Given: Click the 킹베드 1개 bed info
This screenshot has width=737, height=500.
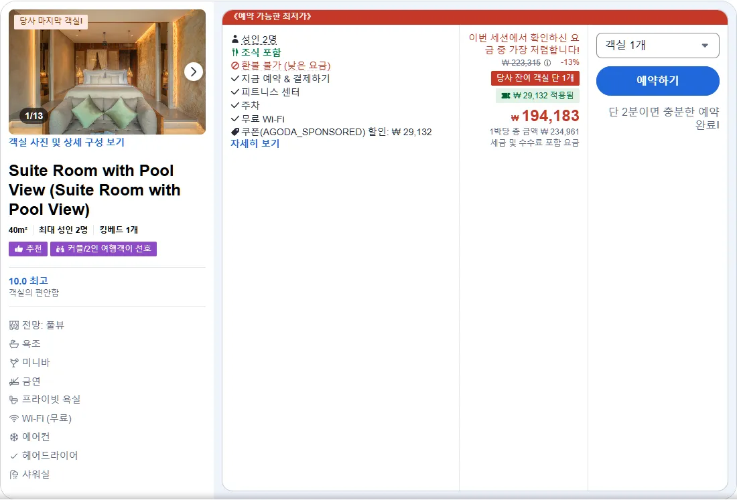Looking at the screenshot, I should pyautogui.click(x=119, y=230).
